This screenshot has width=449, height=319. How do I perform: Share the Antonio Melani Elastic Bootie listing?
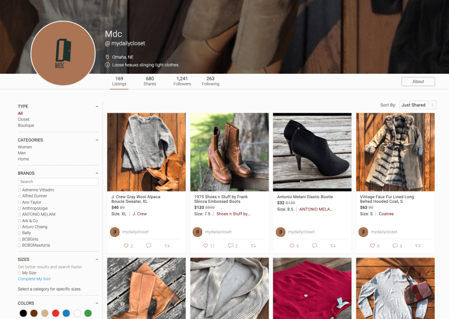tap(333, 246)
